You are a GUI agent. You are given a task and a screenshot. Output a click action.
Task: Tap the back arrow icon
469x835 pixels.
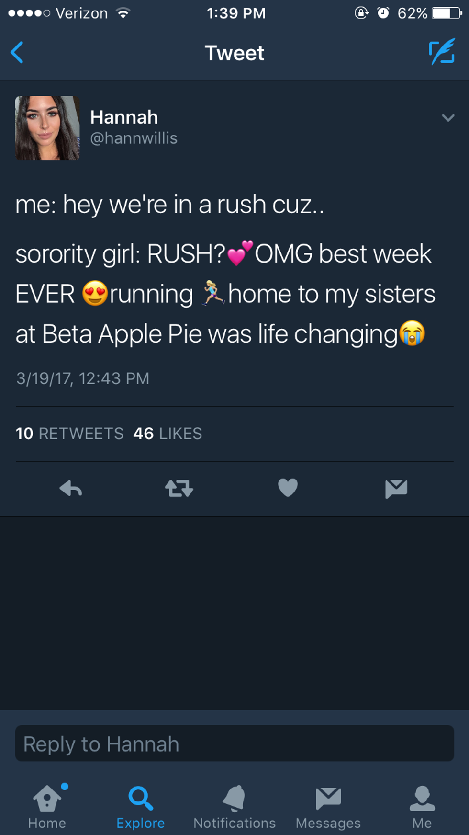(17, 53)
